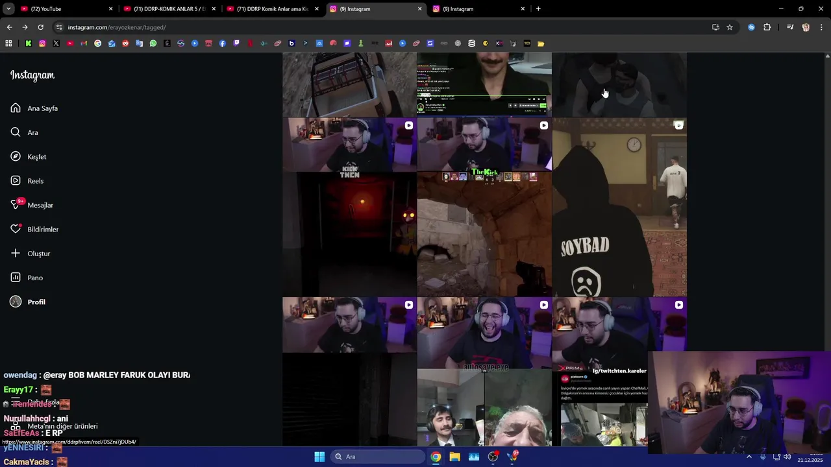Open Pano dashboard in sidebar
The height and width of the screenshot is (467, 831).
point(27,278)
